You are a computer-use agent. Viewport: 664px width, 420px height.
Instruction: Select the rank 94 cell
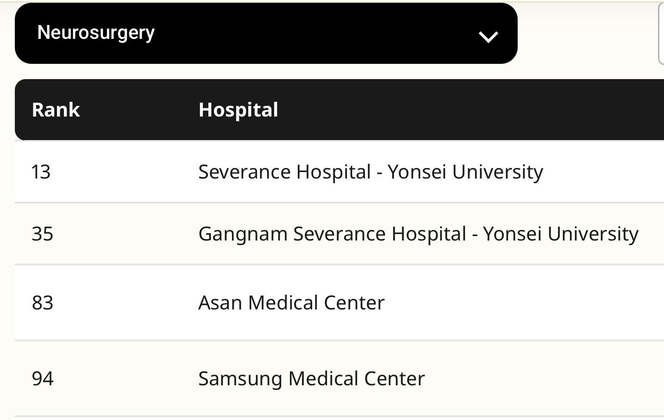pyautogui.click(x=43, y=379)
